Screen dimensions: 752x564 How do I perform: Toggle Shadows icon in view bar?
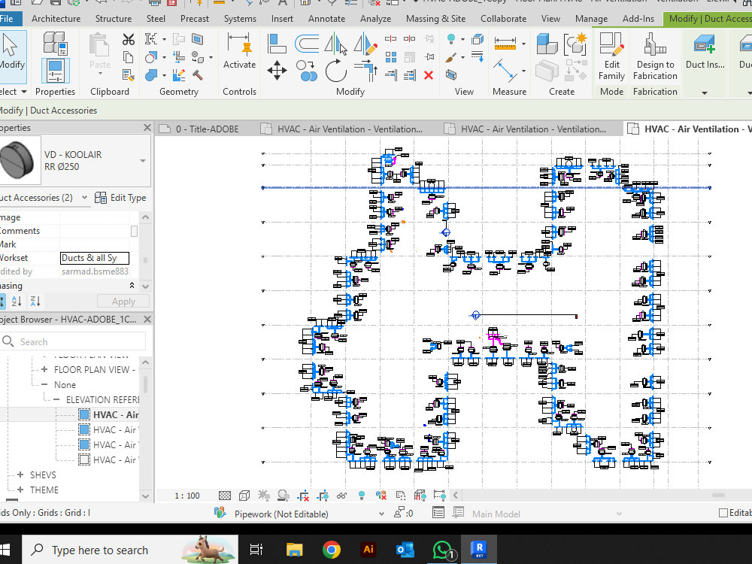[284, 496]
